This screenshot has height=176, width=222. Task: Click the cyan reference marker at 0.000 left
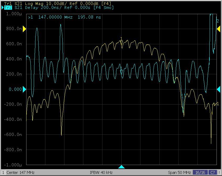24,89
